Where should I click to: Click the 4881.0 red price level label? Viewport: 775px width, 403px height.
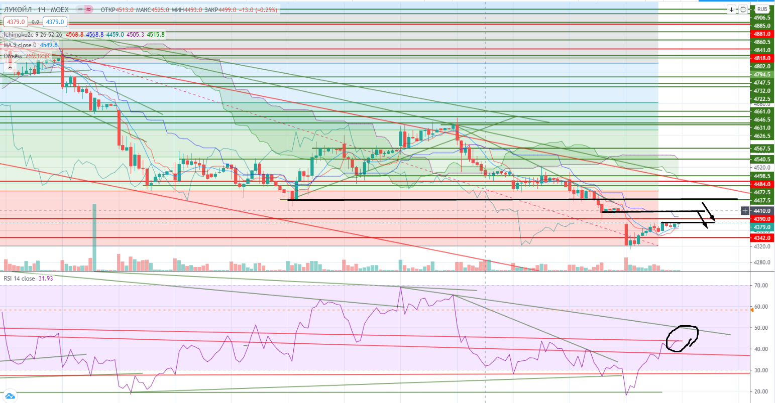pyautogui.click(x=761, y=34)
